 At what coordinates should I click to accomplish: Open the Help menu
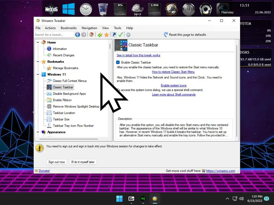point(130,28)
